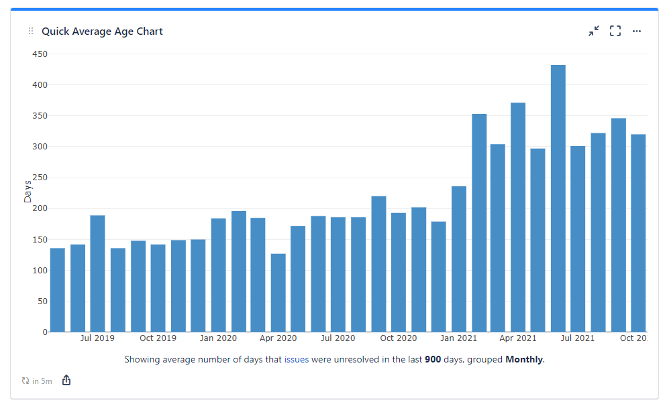Expand the chart options via the three dots

(636, 31)
